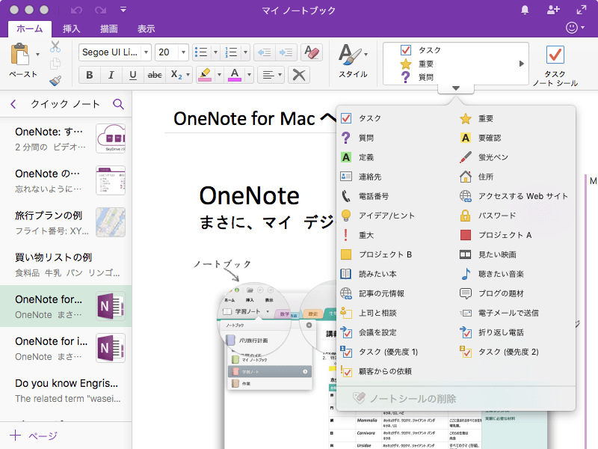Click the スタイル styles button

pyautogui.click(x=353, y=61)
